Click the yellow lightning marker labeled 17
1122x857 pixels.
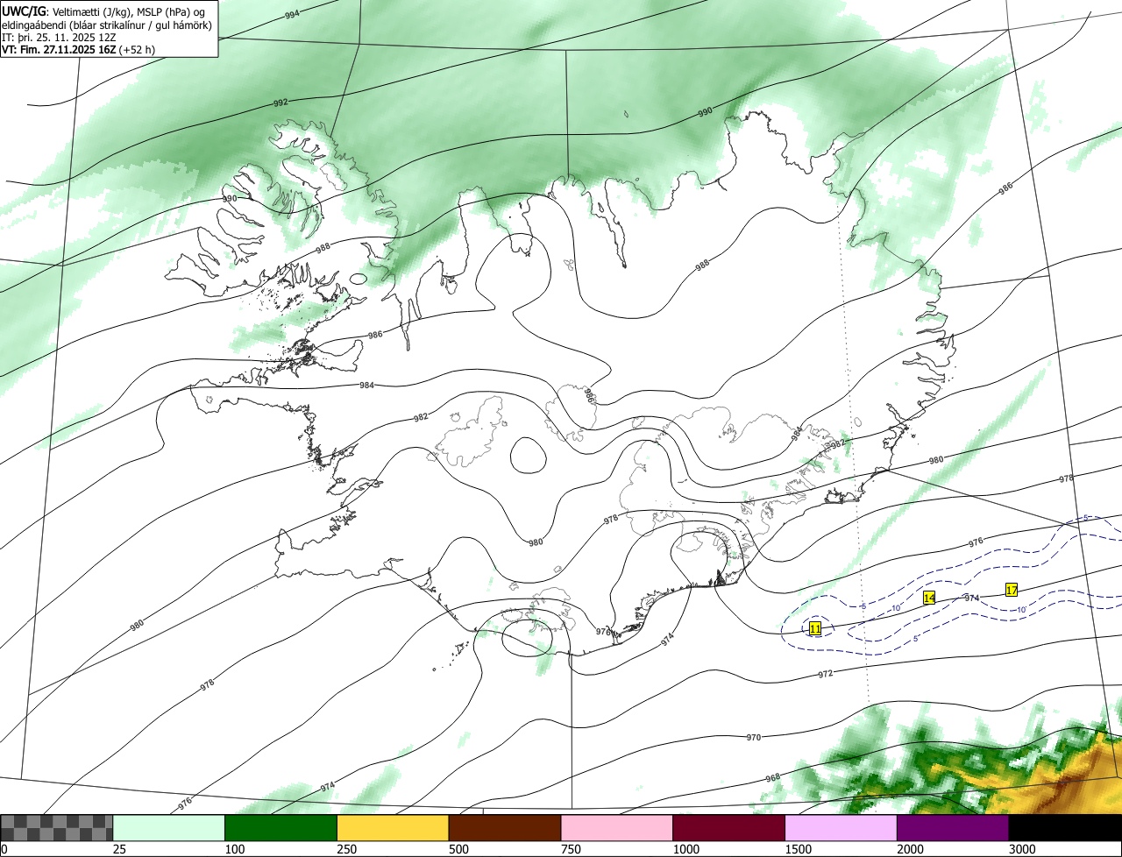tap(1012, 590)
